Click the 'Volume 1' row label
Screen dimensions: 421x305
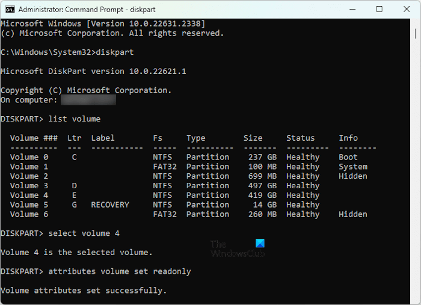pos(29,167)
